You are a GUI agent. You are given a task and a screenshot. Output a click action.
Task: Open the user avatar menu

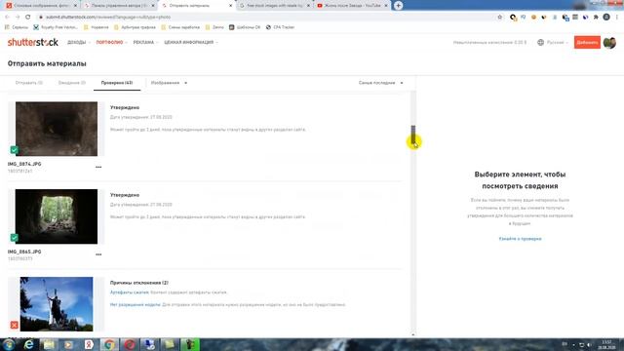[x=609, y=42]
